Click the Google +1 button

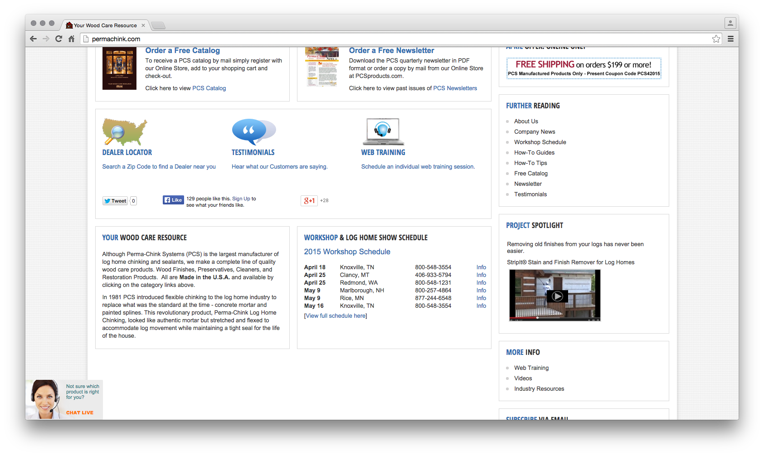(x=309, y=201)
